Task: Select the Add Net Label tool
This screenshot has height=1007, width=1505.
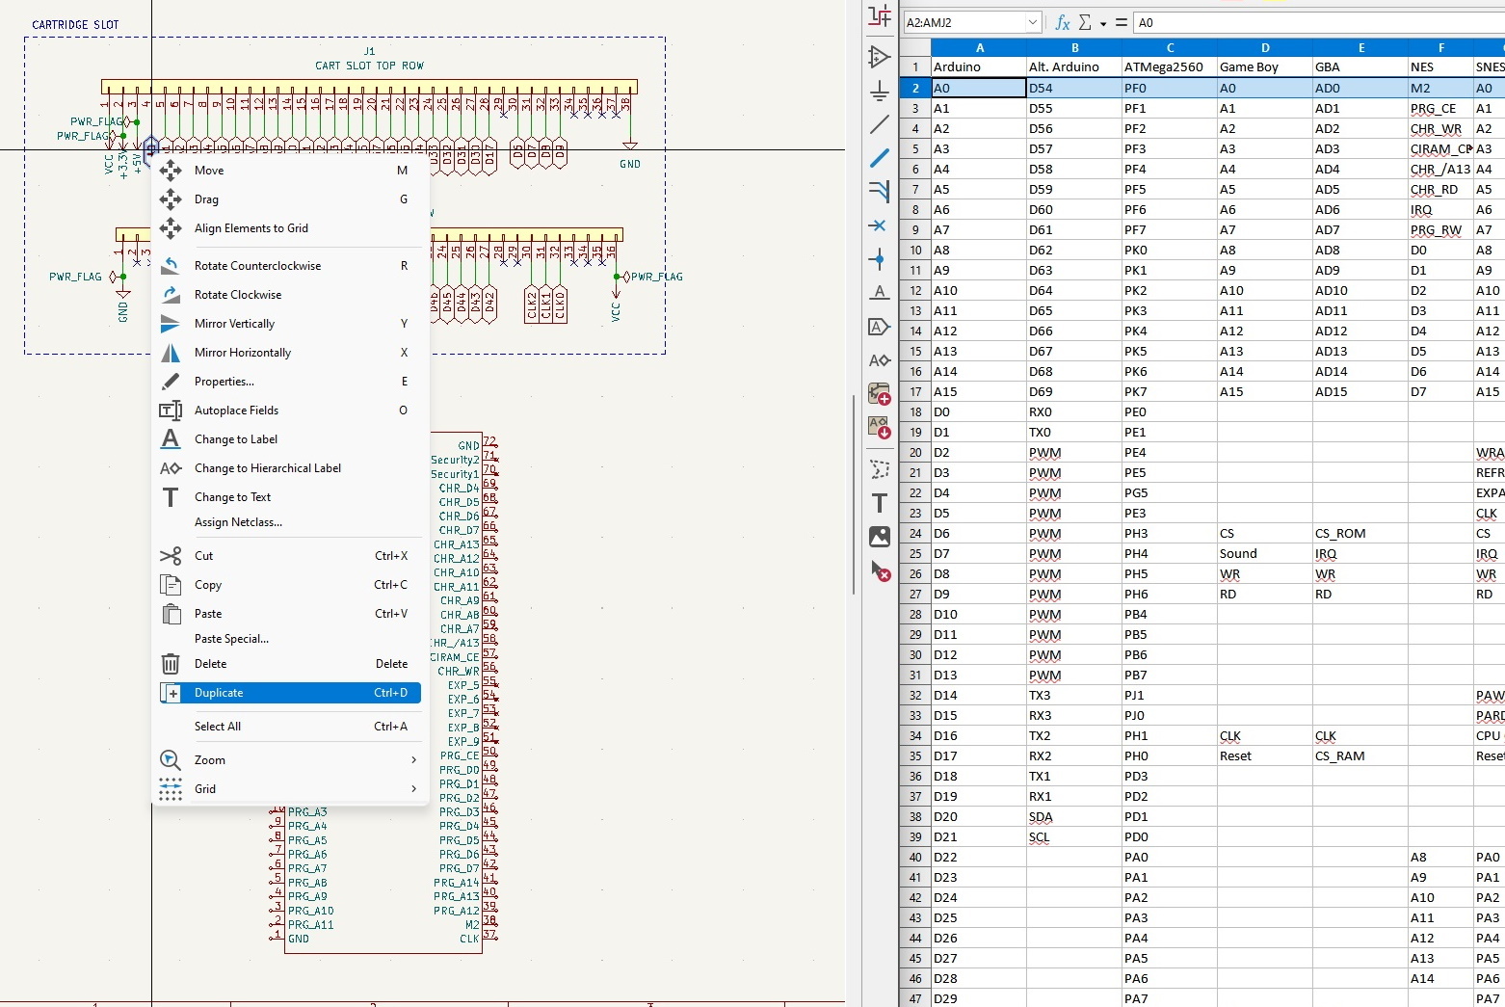Action: coord(879,292)
